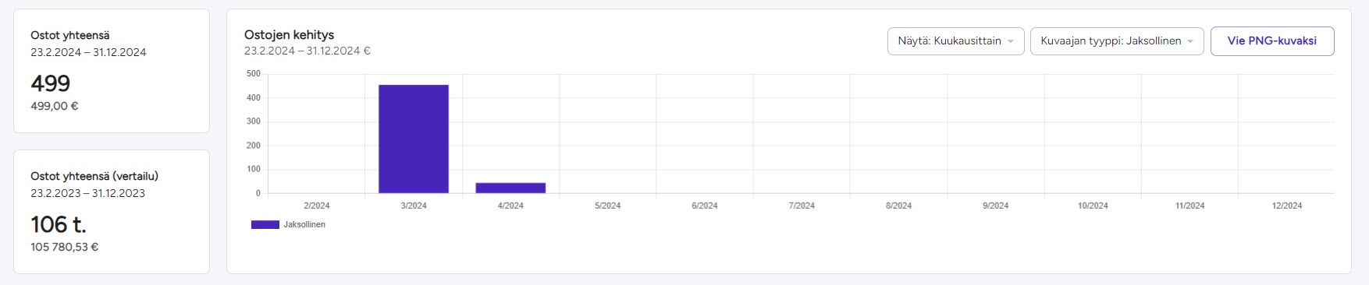Toggle the Jaksollinen legend label
The height and width of the screenshot is (285, 1369).
point(304,224)
